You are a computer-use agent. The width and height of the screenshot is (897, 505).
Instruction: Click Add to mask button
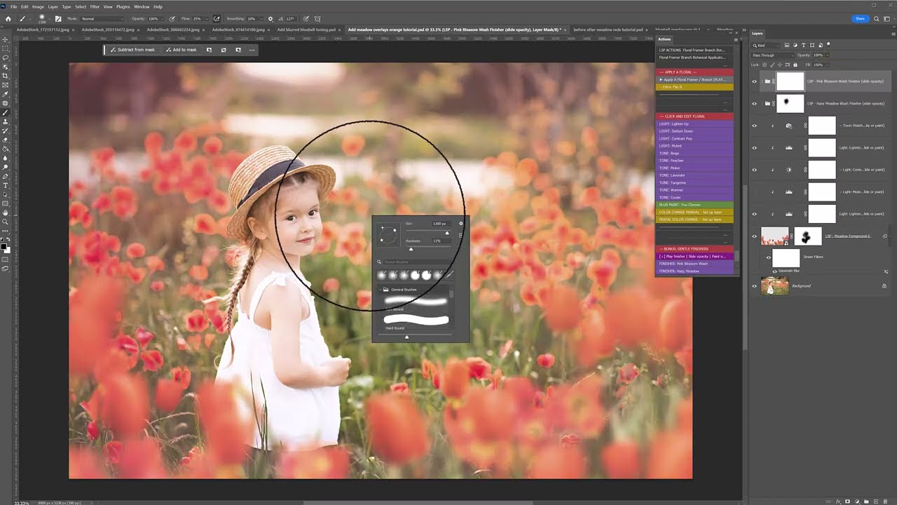click(181, 50)
